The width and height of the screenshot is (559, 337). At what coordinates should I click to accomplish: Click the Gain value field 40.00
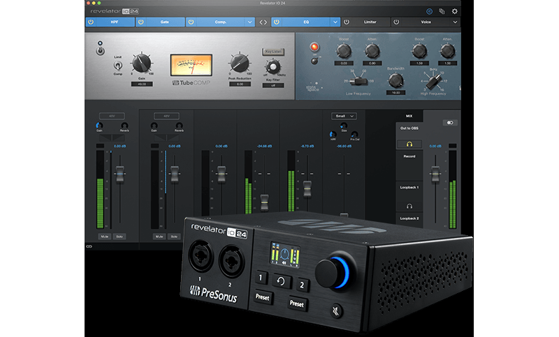click(x=142, y=84)
